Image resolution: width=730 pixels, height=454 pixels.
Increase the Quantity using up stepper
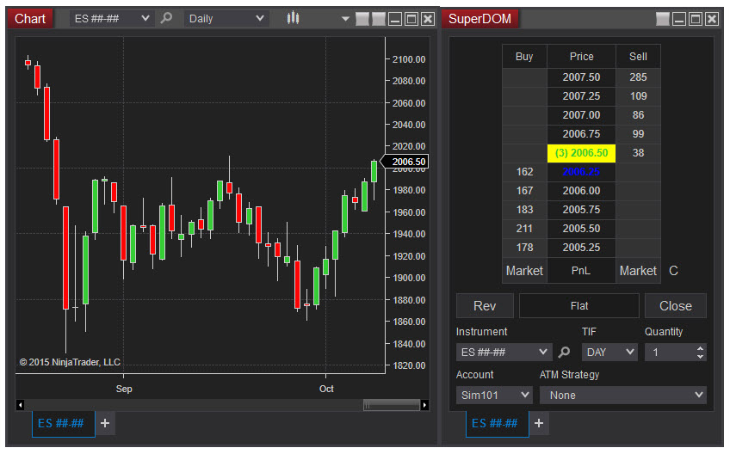700,348
